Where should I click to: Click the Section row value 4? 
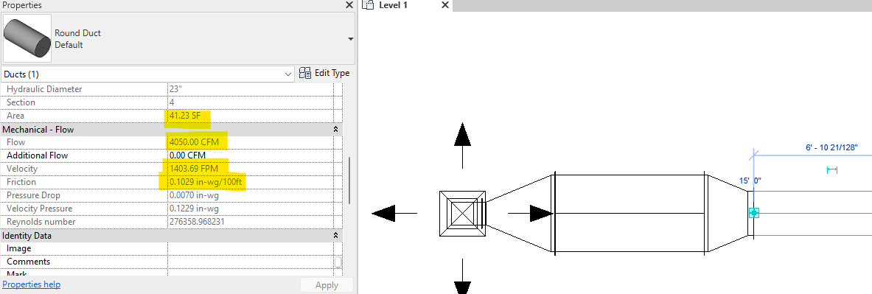172,102
